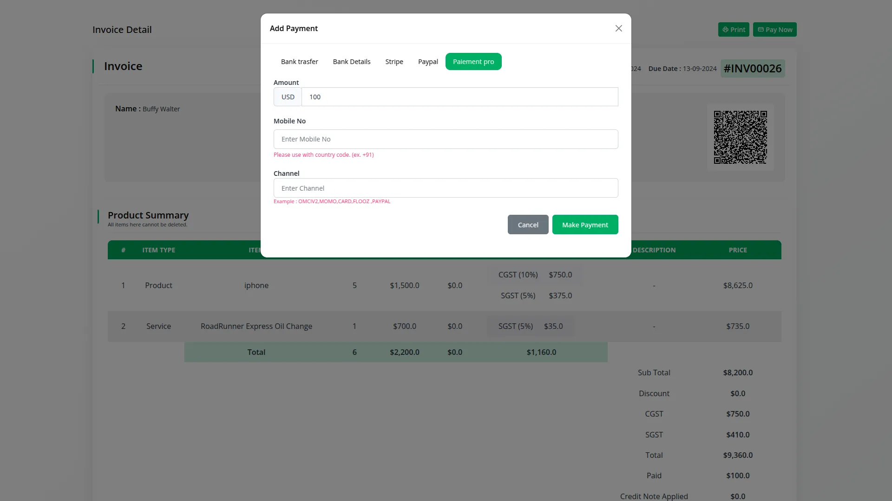The image size is (892, 501).
Task: Click the USD currency selector
Action: (287, 96)
